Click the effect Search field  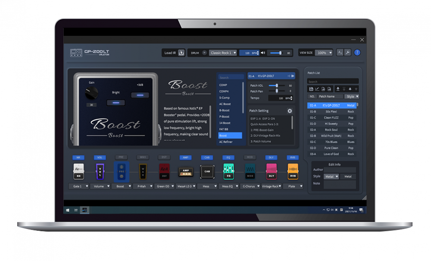pyautogui.click(x=231, y=78)
